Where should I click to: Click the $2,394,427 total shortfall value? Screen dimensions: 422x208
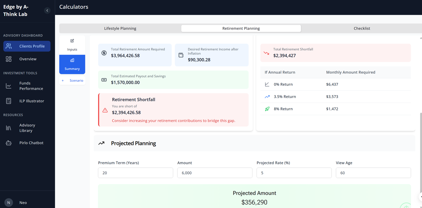[x=285, y=56]
